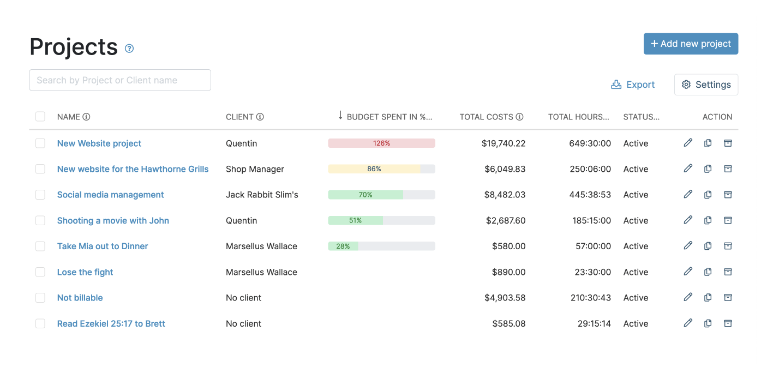Duplicate the Social media management project
The height and width of the screenshot is (379, 767).
708,194
